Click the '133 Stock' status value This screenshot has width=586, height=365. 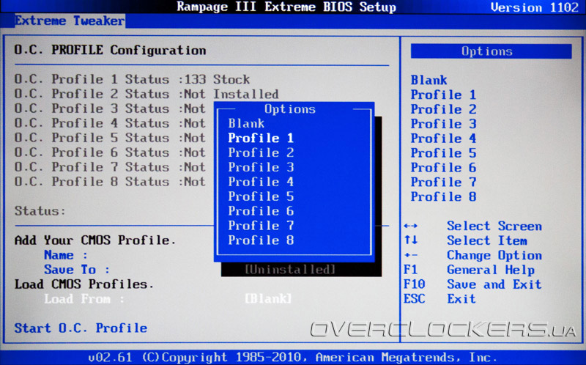click(217, 79)
